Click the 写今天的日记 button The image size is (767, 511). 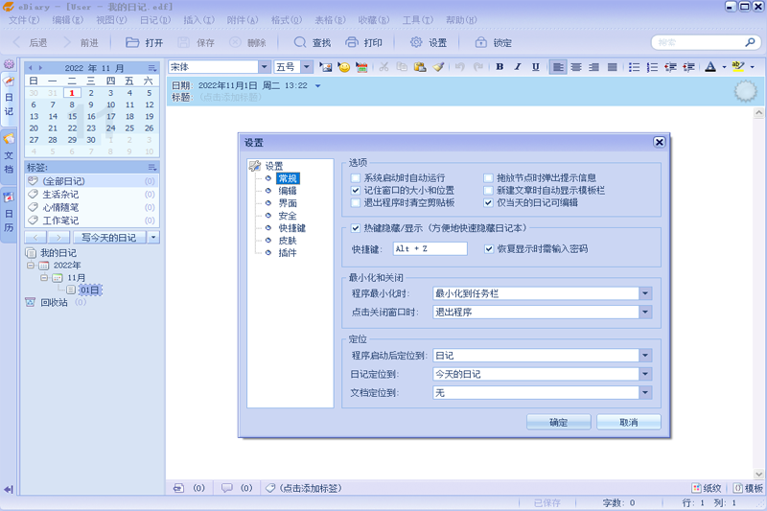pos(107,237)
